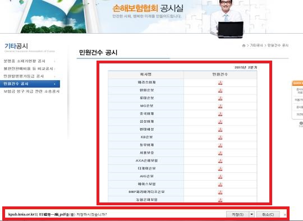
Task: Open the 동부화재 PDF icon
Action: pos(220,145)
